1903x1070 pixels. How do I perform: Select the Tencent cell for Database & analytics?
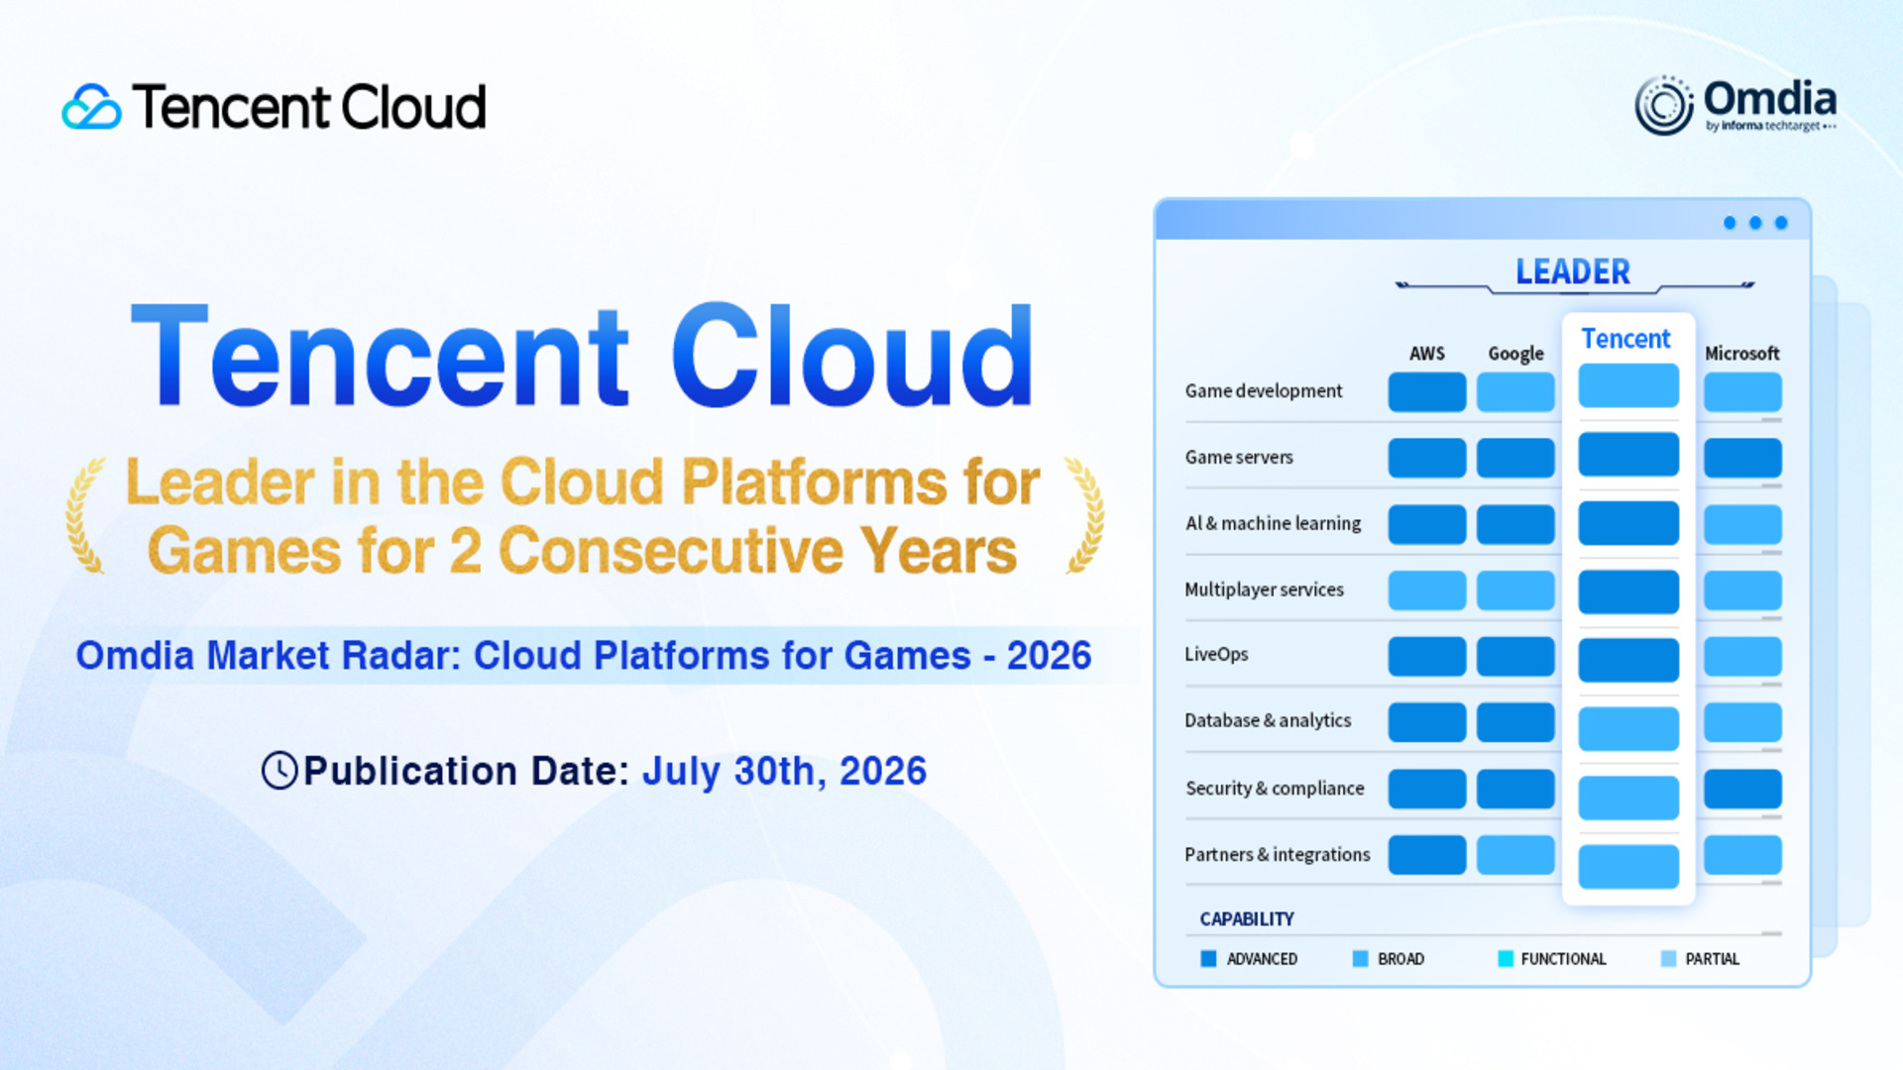pos(1628,729)
